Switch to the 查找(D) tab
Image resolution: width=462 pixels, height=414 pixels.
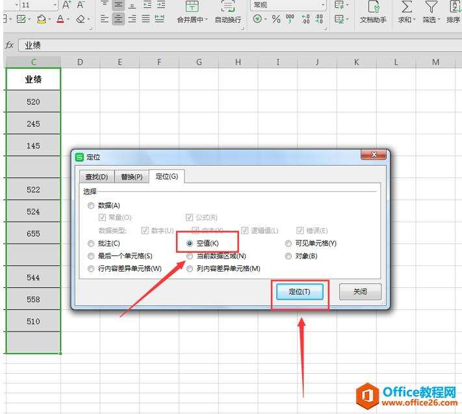(96, 177)
